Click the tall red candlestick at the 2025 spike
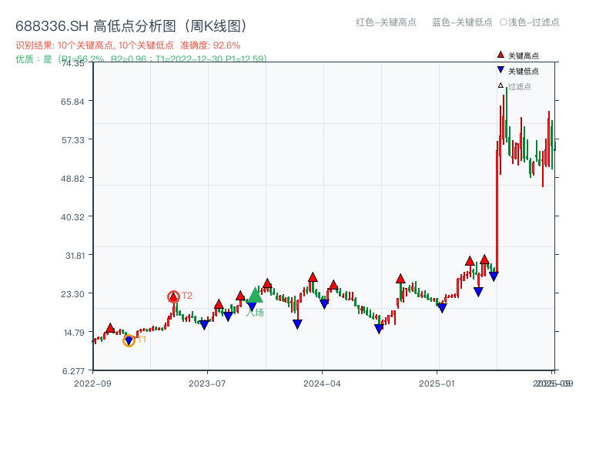The image size is (616, 462). tap(498, 192)
